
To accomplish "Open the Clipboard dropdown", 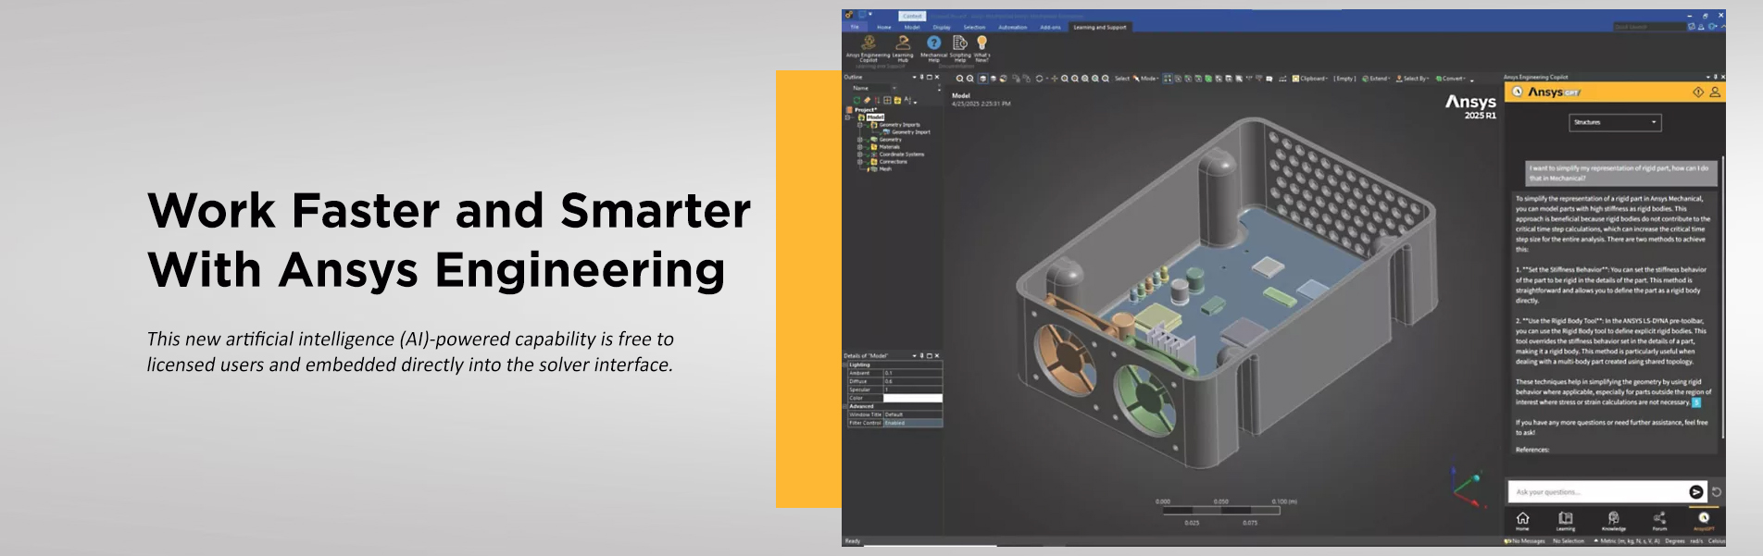I will pos(1309,79).
